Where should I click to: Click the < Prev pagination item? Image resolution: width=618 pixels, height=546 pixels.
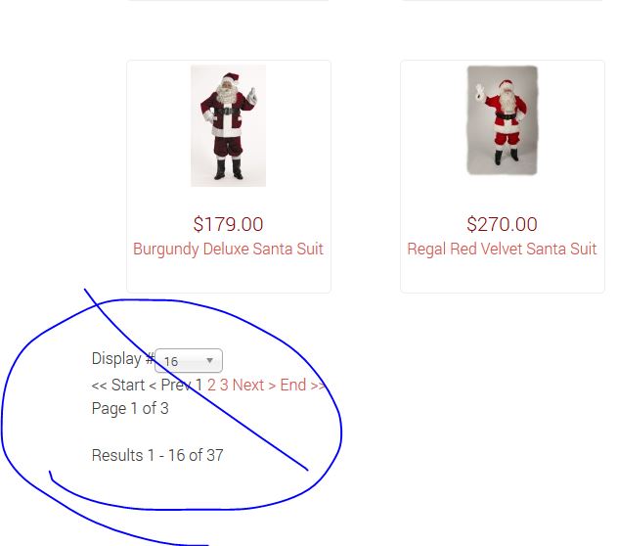171,386
